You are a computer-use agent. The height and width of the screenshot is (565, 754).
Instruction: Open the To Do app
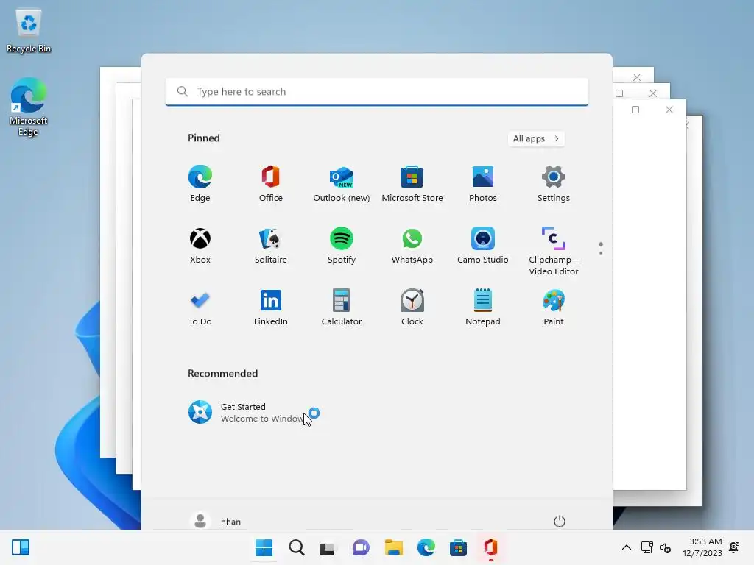[200, 308]
